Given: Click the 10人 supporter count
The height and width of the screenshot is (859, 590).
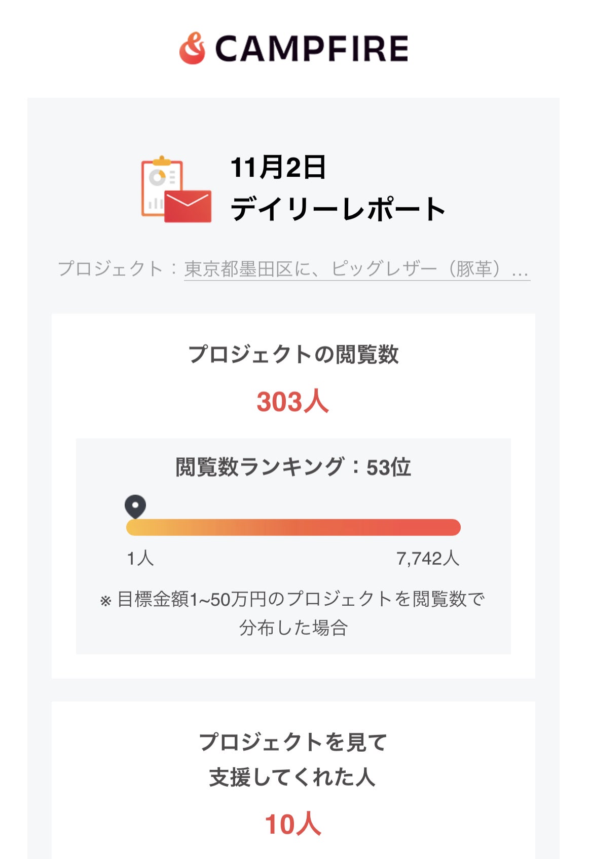Looking at the screenshot, I should tap(293, 824).
